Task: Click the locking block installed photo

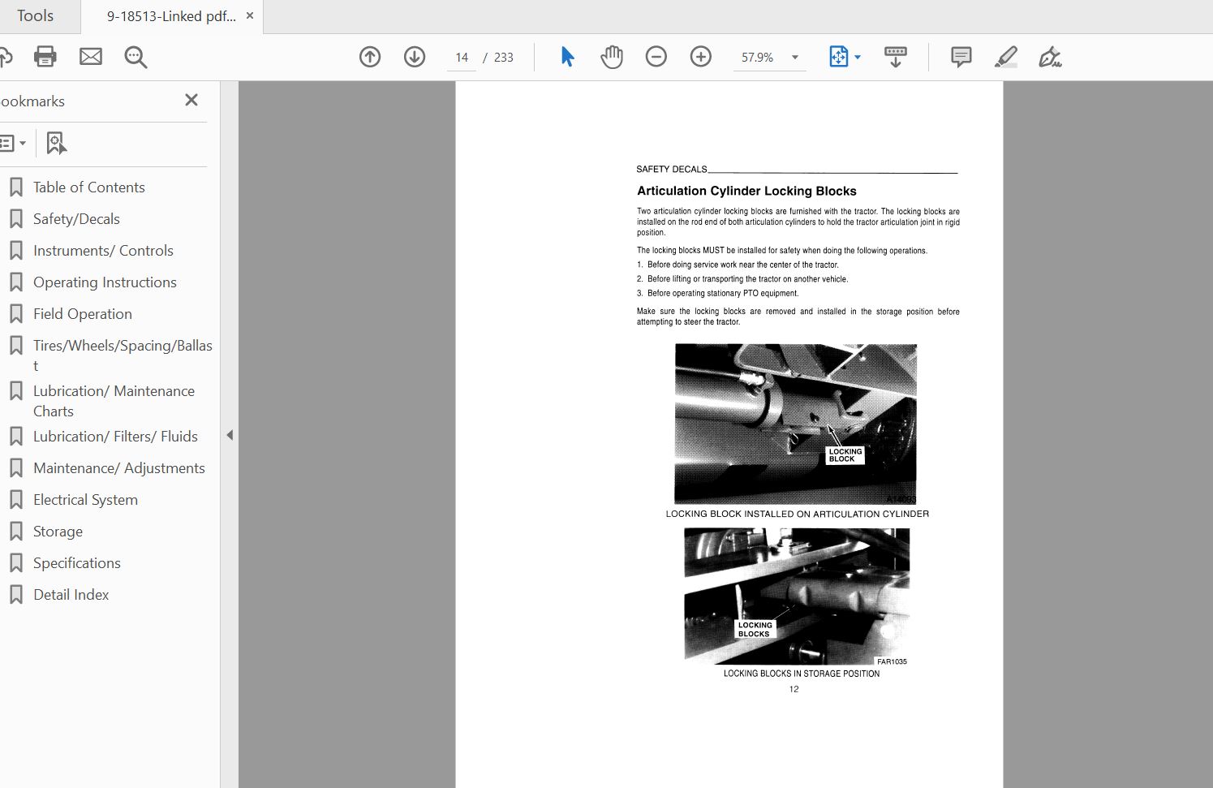Action: 796,424
